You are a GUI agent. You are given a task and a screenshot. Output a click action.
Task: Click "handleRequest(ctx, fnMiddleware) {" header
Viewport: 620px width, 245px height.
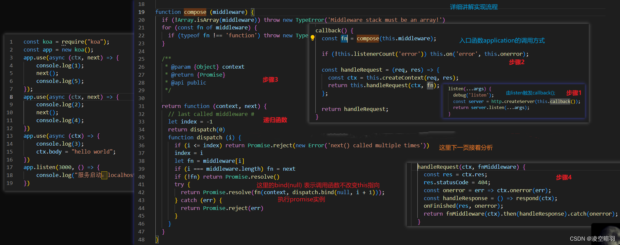471,167
